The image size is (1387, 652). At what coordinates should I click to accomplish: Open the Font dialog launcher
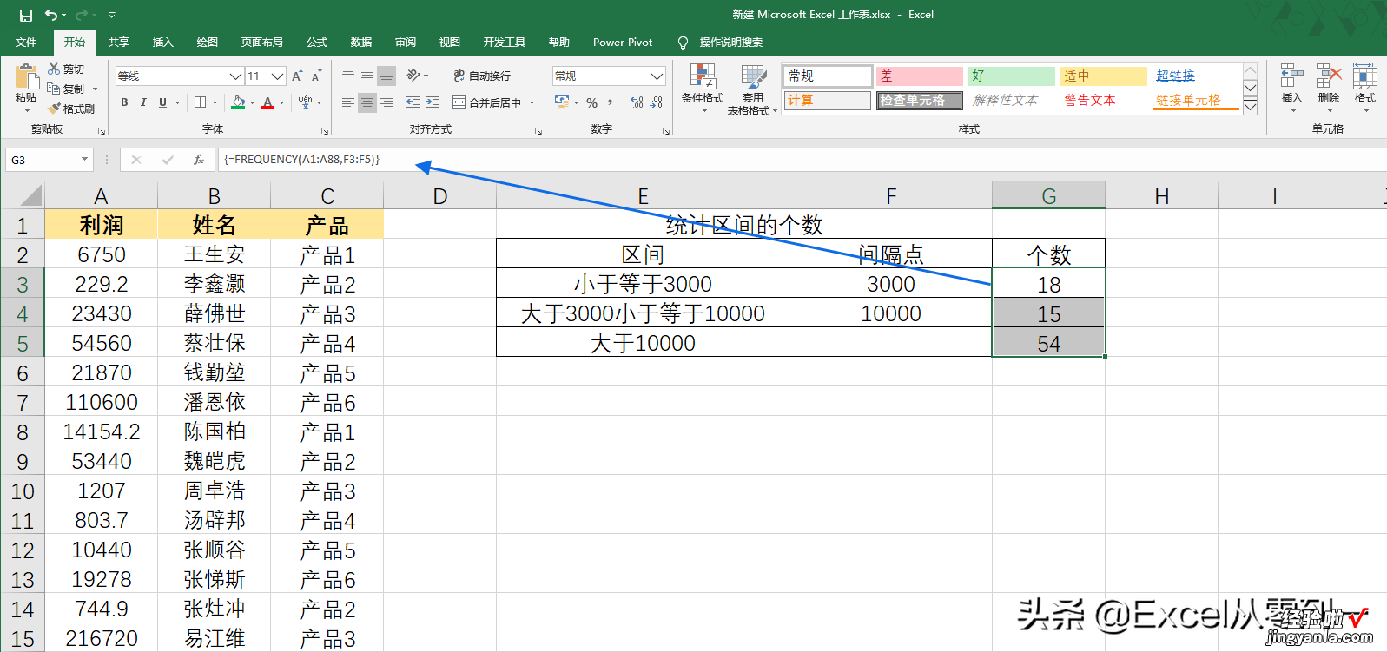coord(325,131)
